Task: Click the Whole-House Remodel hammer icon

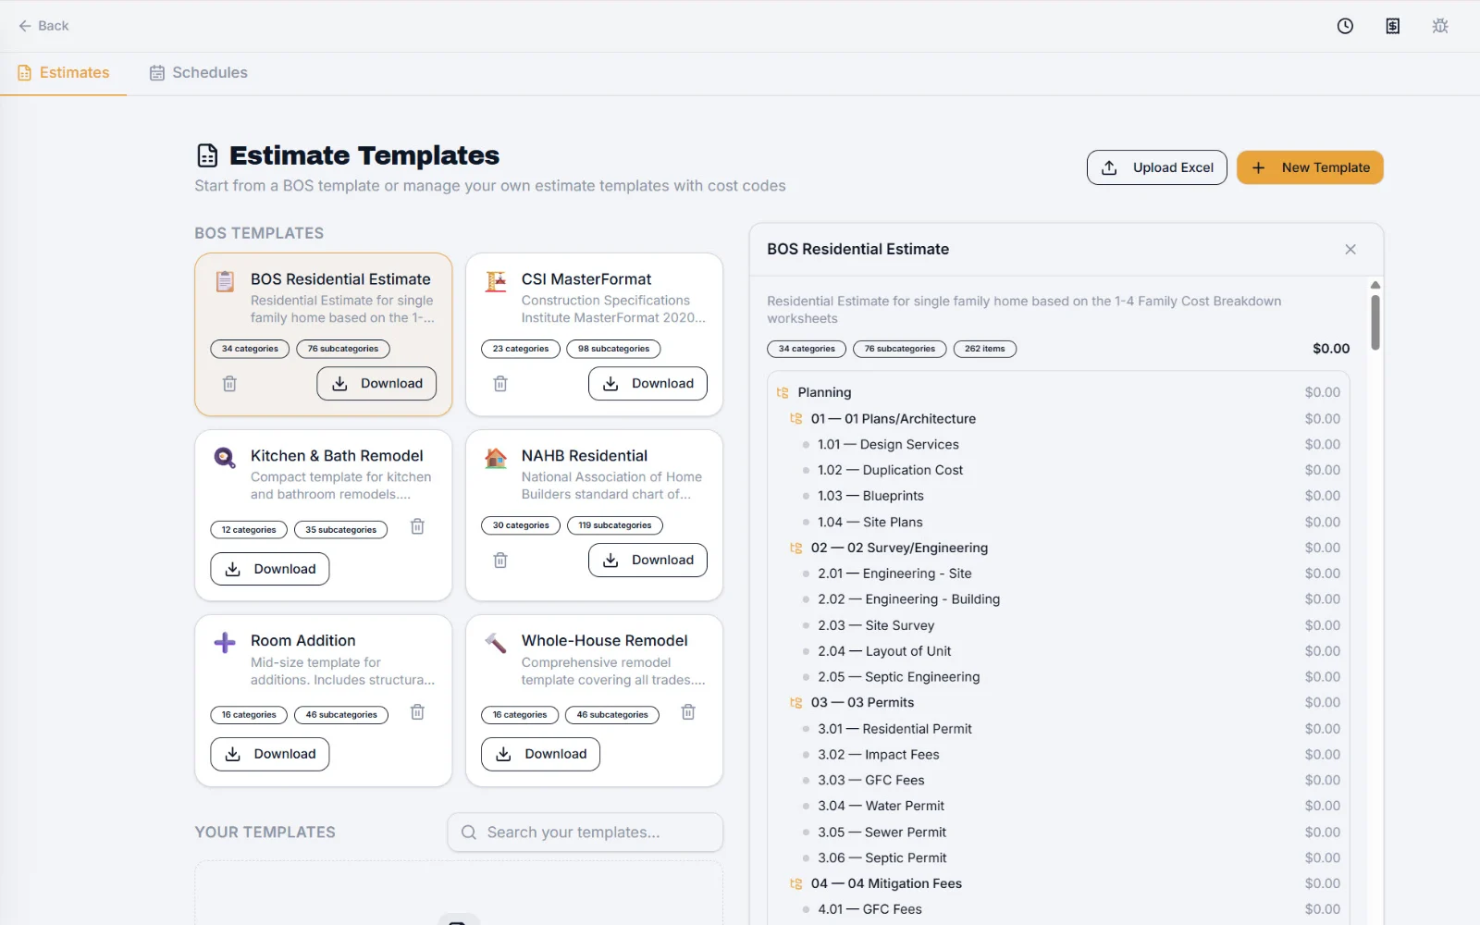Action: click(496, 643)
